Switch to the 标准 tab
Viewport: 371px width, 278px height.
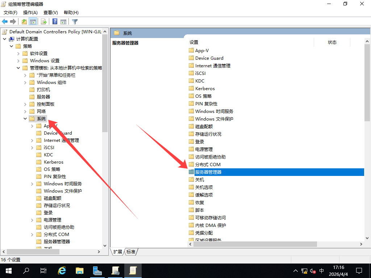coord(131,252)
